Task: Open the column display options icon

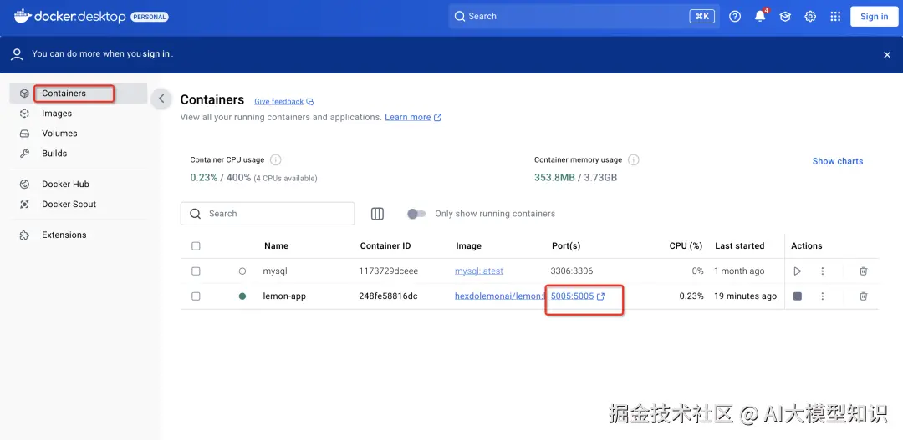Action: tap(377, 214)
